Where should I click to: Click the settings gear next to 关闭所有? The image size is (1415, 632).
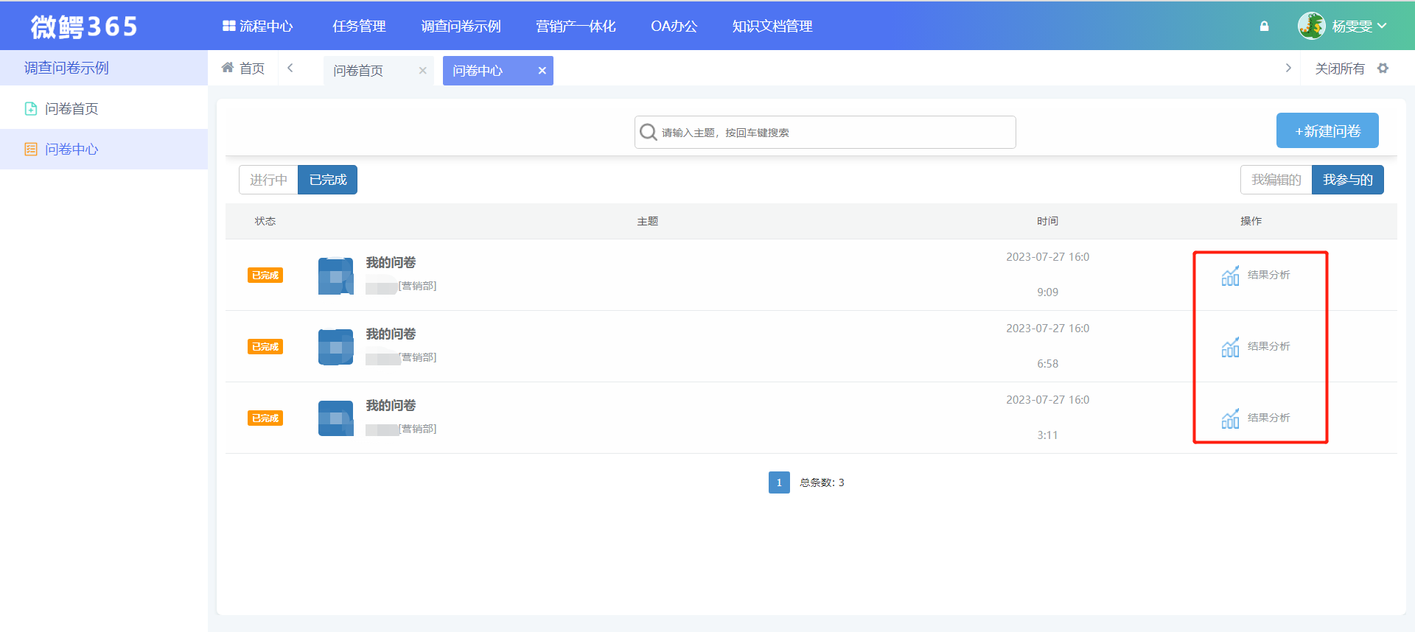pos(1383,69)
